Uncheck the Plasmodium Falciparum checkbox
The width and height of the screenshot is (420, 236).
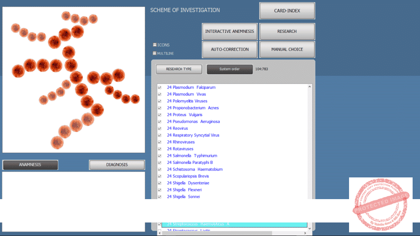160,87
